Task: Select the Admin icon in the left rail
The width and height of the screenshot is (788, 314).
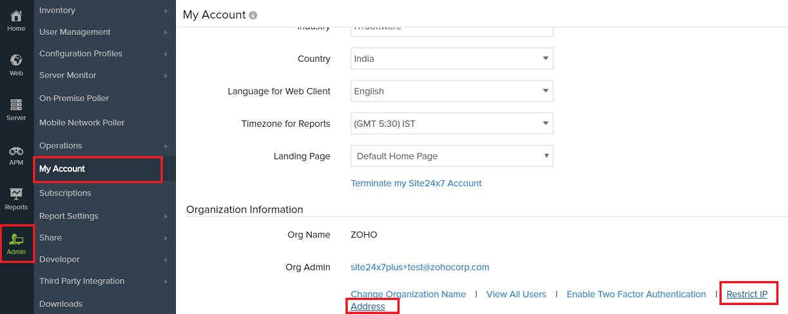Action: pyautogui.click(x=16, y=240)
